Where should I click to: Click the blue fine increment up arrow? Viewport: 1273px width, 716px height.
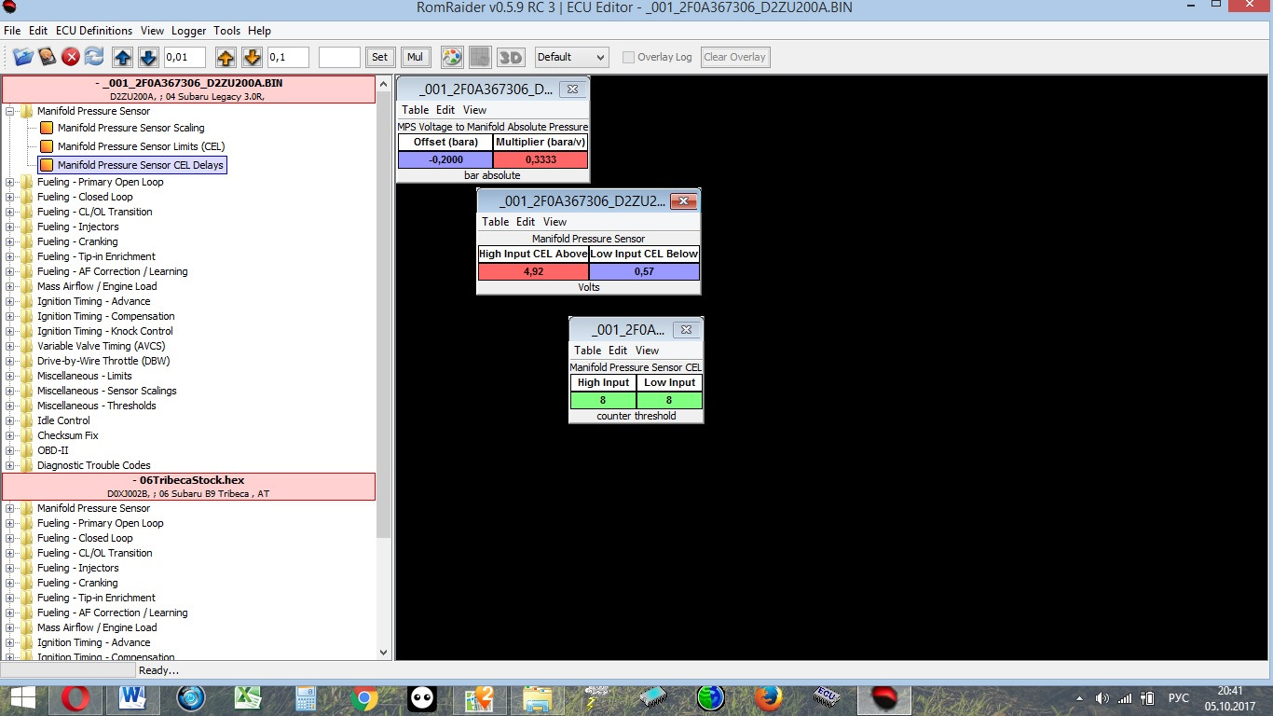122,57
